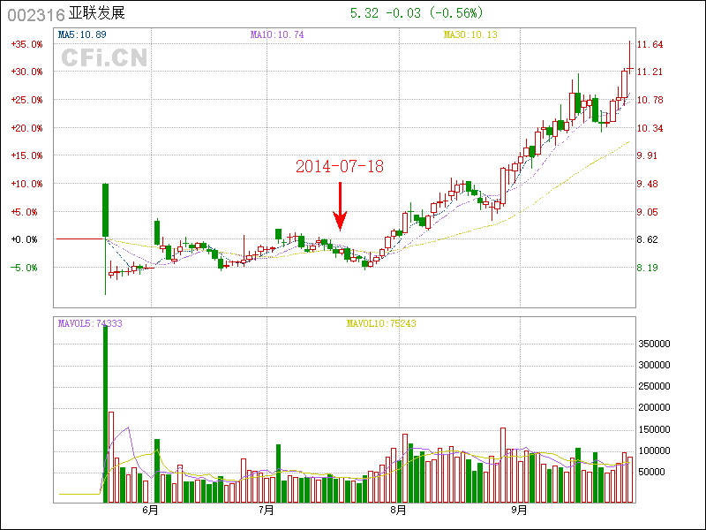Select the 2014-07-18 date annotation

pos(340,166)
